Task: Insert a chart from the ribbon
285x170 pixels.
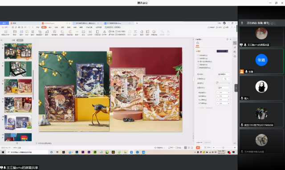Action: coord(47,32)
